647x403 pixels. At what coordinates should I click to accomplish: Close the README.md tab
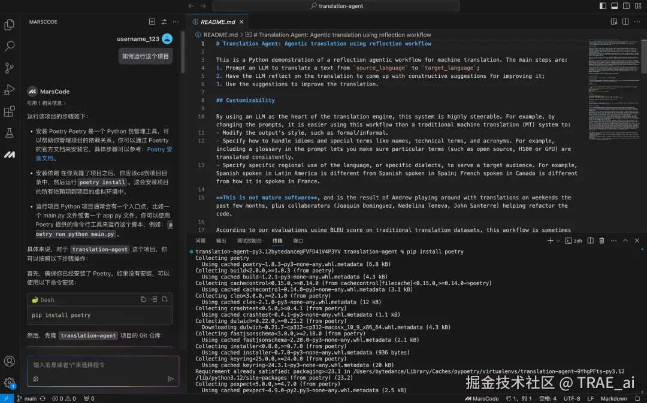pyautogui.click(x=241, y=22)
